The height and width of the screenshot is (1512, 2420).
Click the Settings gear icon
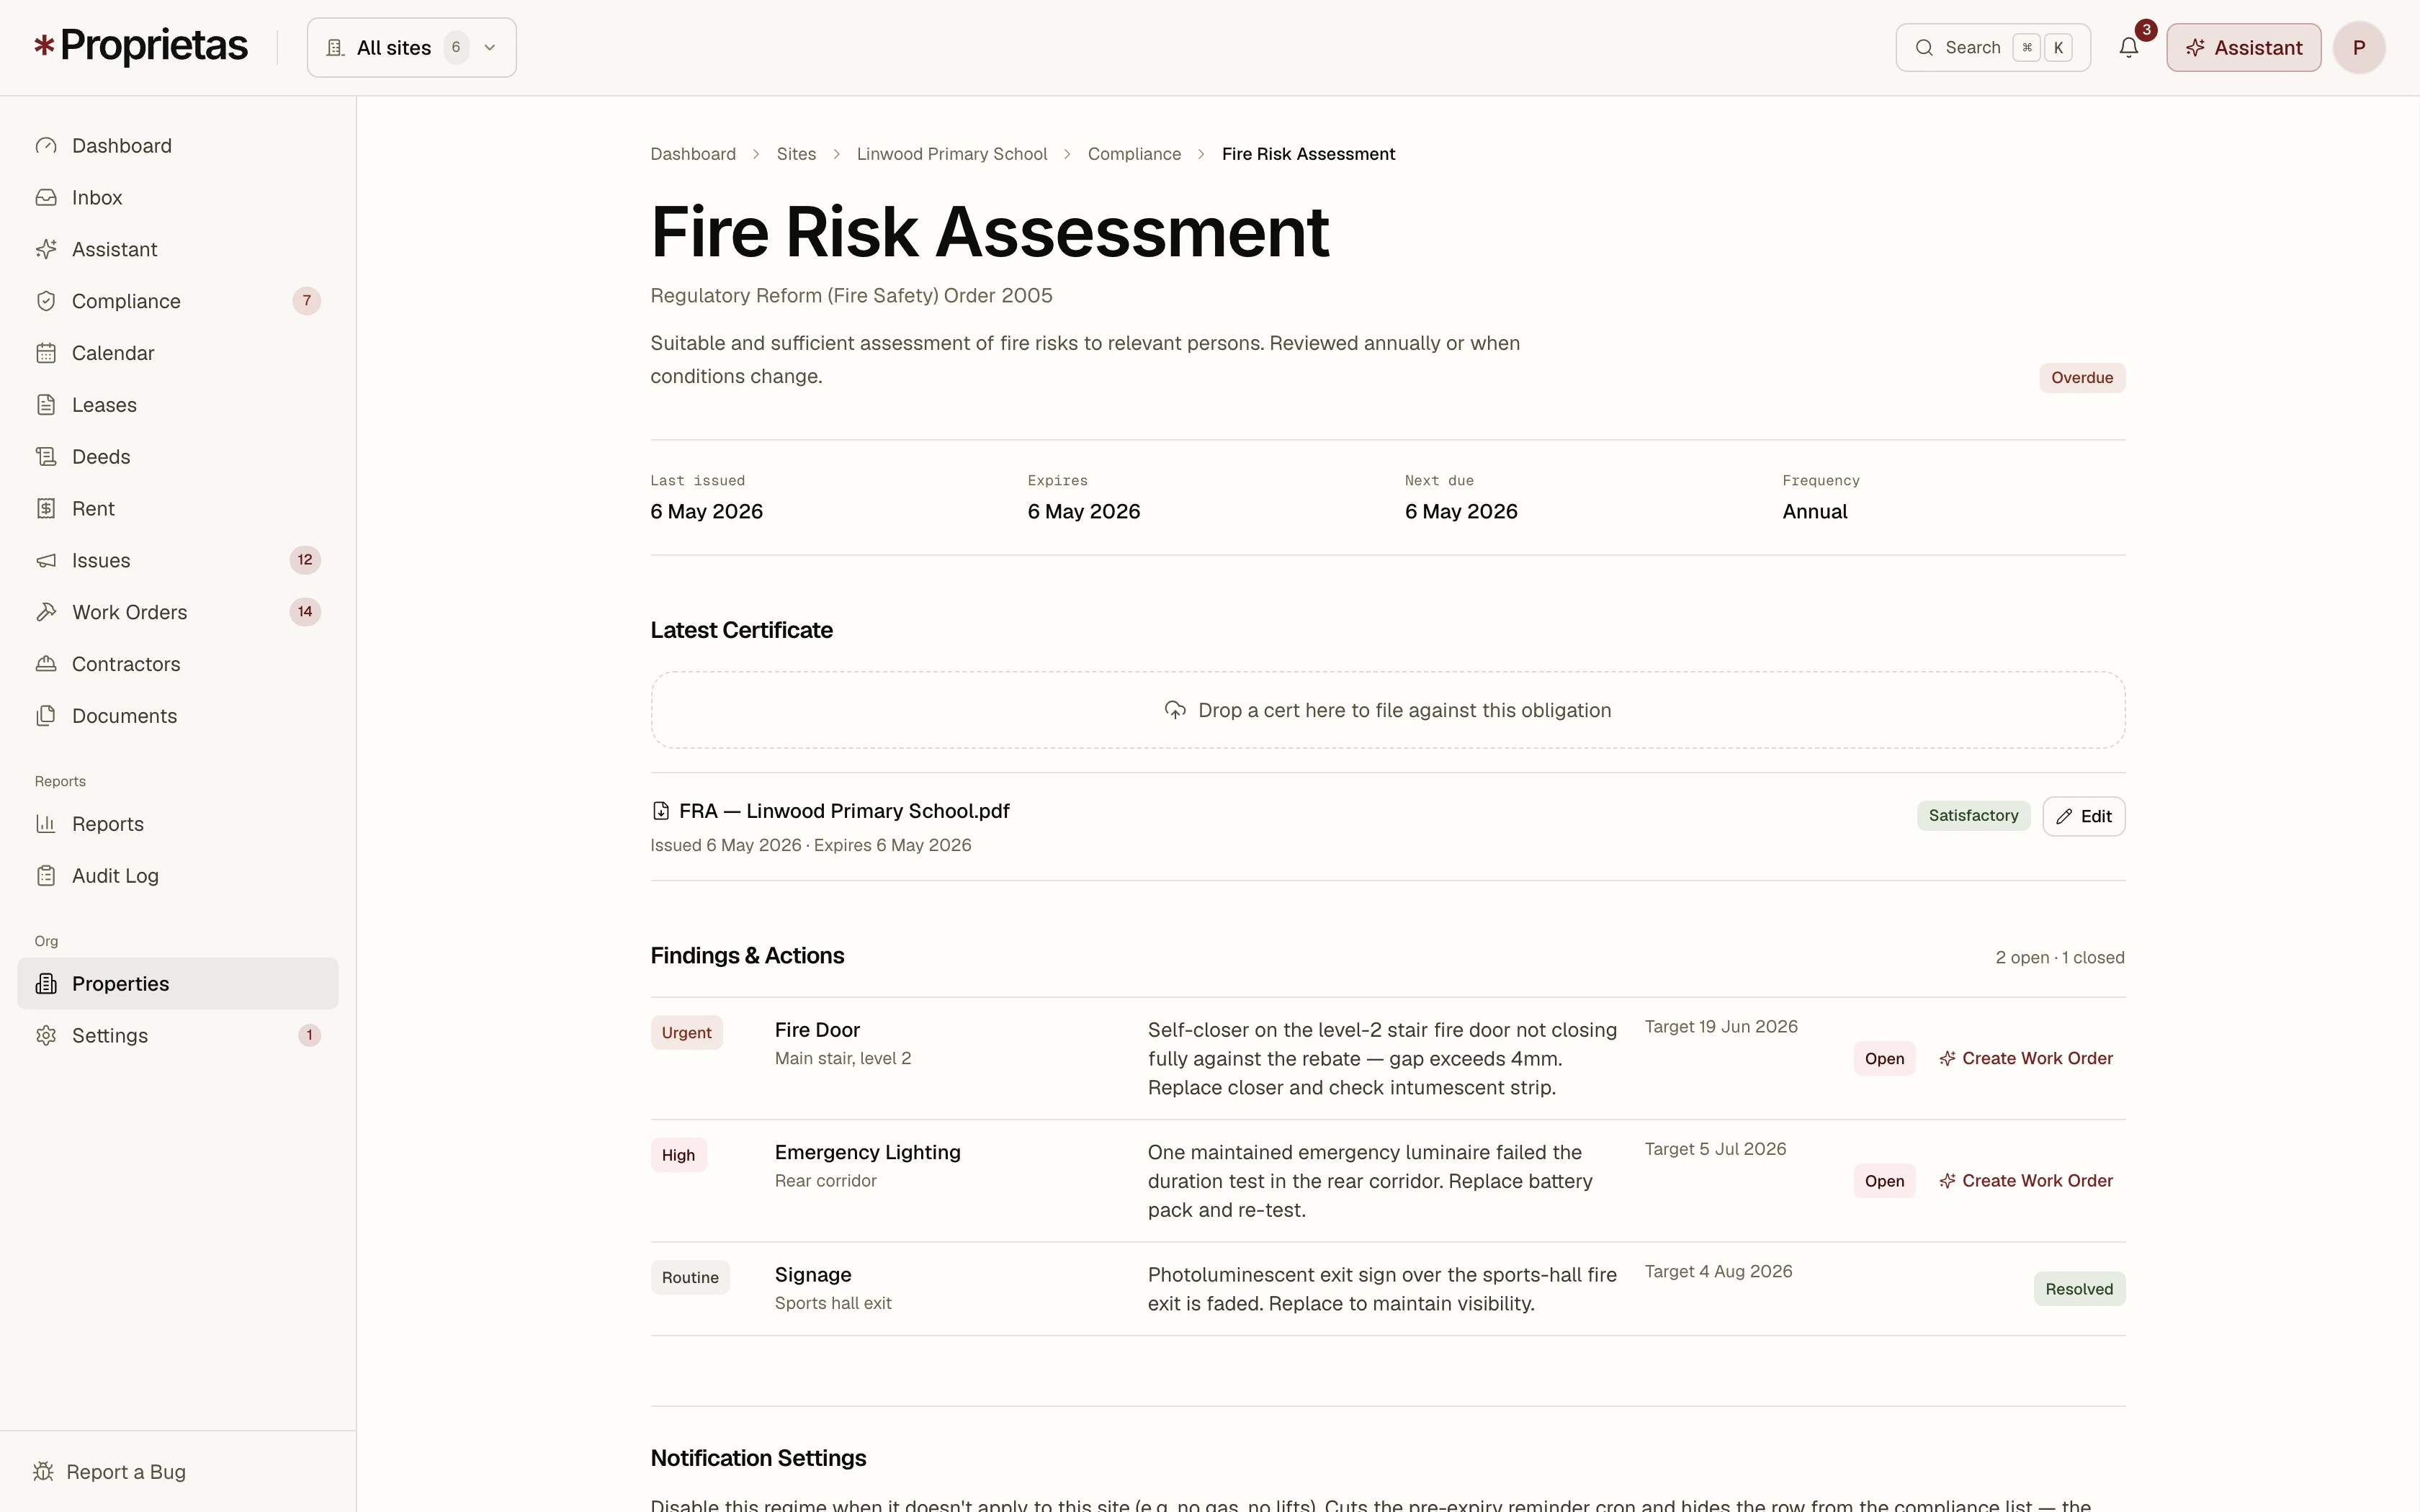pyautogui.click(x=46, y=1036)
